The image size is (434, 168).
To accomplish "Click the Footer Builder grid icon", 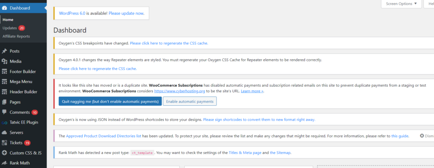I will click(4, 72).
